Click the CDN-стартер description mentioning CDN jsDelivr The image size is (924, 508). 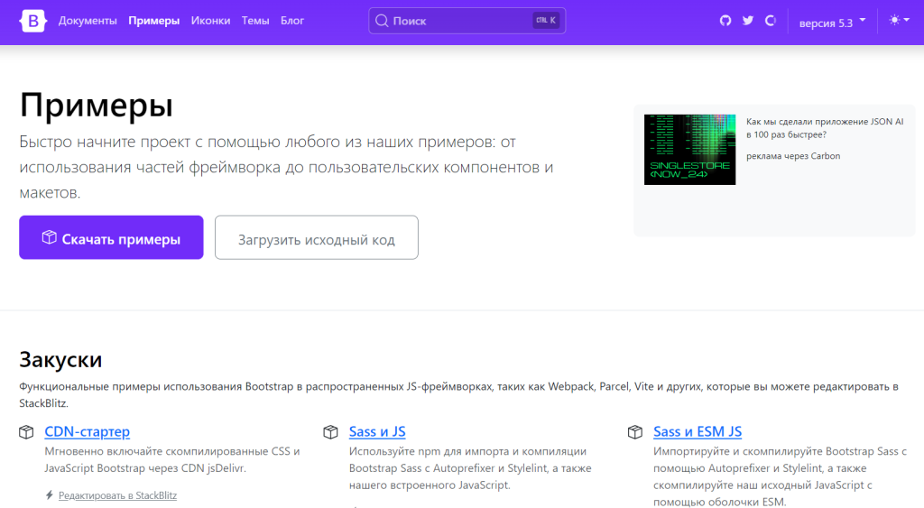tap(172, 459)
